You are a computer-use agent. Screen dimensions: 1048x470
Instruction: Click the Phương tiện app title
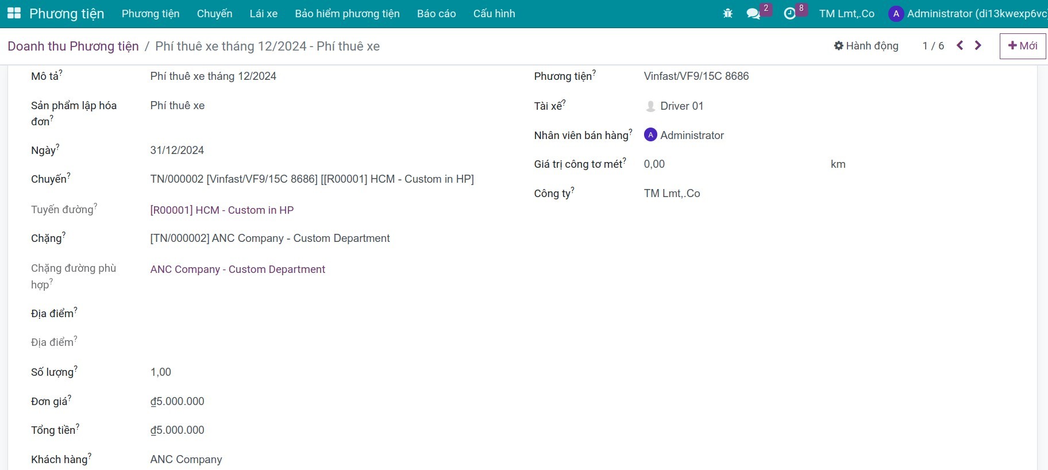(x=67, y=14)
